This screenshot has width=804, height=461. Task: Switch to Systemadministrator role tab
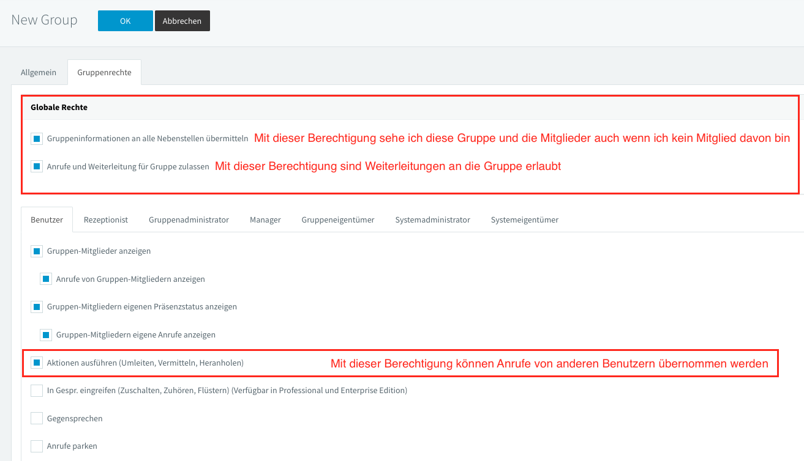point(432,219)
